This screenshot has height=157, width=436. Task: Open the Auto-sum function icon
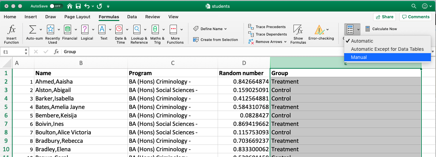click(33, 30)
